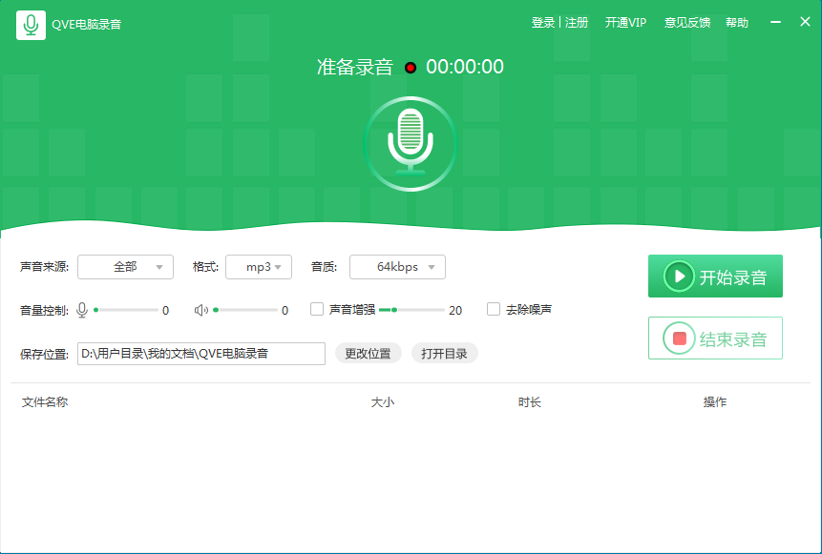Open 开通VIP in the top bar
Image resolution: width=822 pixels, height=554 pixels.
[x=625, y=23]
